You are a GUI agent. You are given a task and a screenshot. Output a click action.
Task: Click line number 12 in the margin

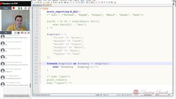click(36, 44)
